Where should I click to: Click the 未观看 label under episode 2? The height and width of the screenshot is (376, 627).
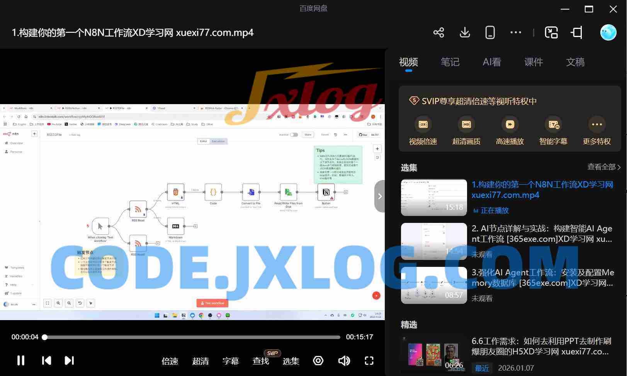[x=482, y=255]
